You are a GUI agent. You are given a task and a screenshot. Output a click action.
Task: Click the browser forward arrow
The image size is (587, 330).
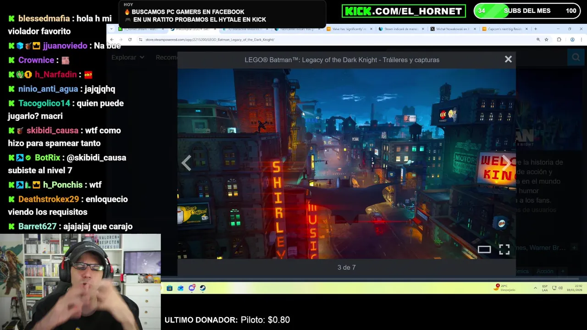[121, 39]
